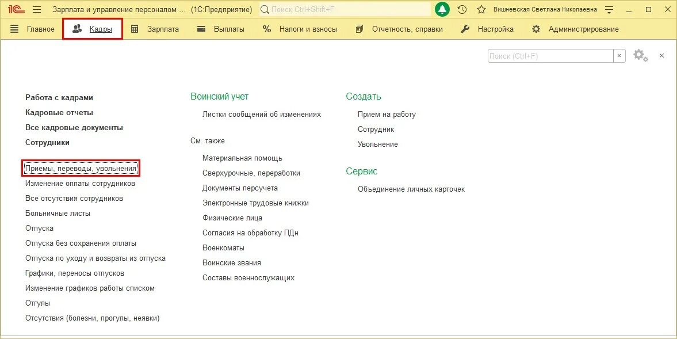Open Изменение графиков работы списком

[x=90, y=288]
